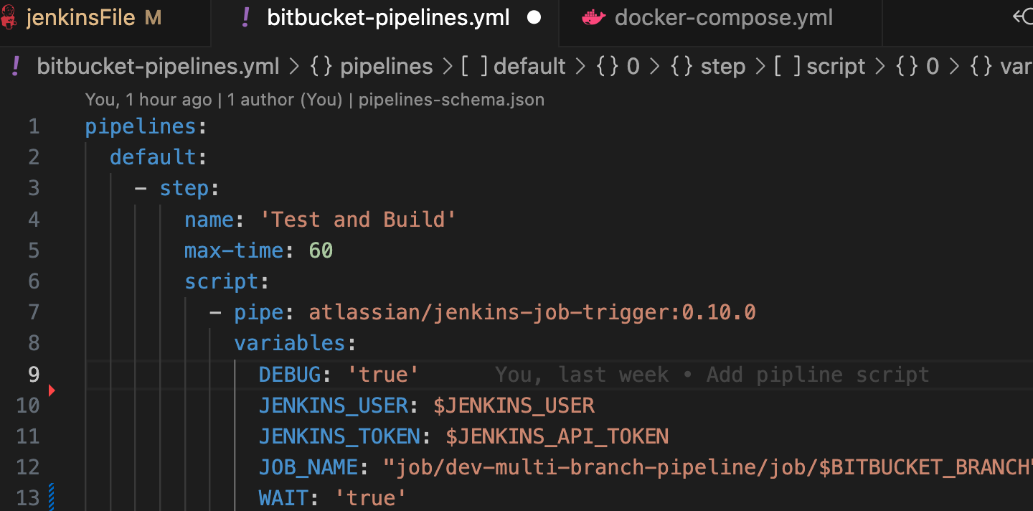Click the inline blame 'Add pipline script' annotation
The height and width of the screenshot is (511, 1033).
pos(818,375)
